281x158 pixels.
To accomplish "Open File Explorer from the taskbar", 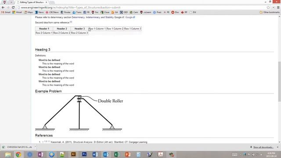I will (8, 154).
